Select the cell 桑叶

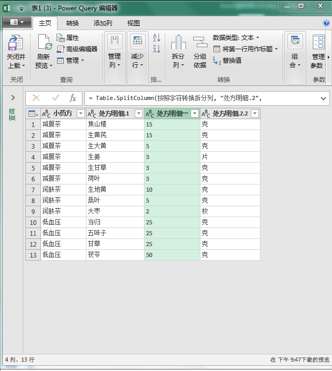tap(115, 201)
